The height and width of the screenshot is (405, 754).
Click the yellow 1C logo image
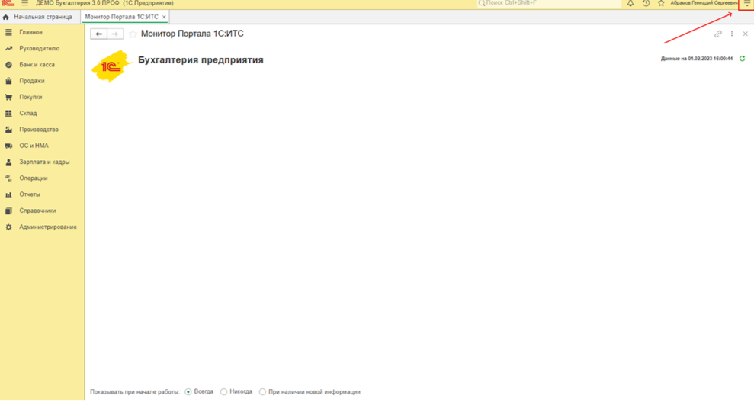point(111,66)
